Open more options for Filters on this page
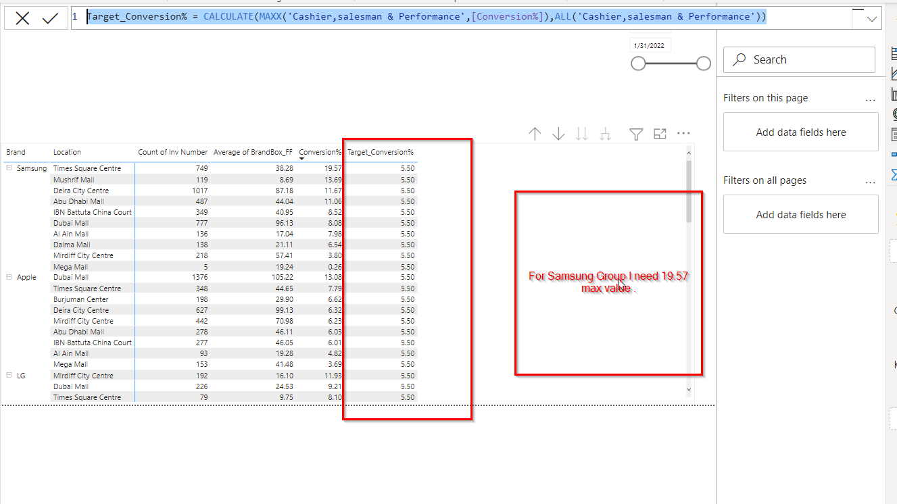The width and height of the screenshot is (897, 504). coord(870,99)
